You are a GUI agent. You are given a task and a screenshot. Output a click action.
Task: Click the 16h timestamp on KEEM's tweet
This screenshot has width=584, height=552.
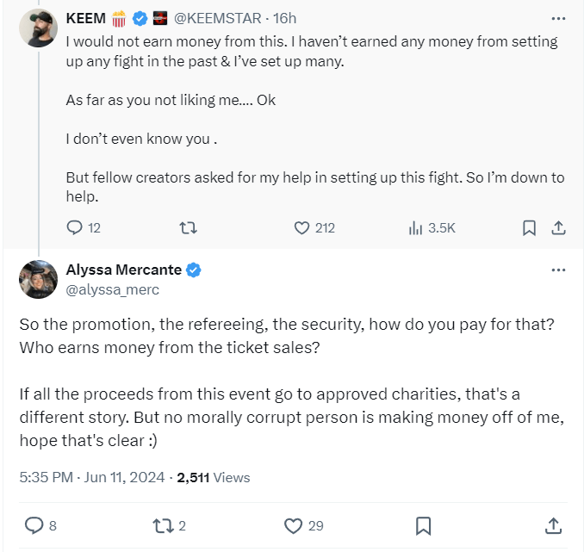[284, 17]
